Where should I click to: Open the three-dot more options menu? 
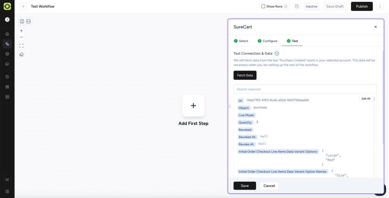tap(380, 6)
